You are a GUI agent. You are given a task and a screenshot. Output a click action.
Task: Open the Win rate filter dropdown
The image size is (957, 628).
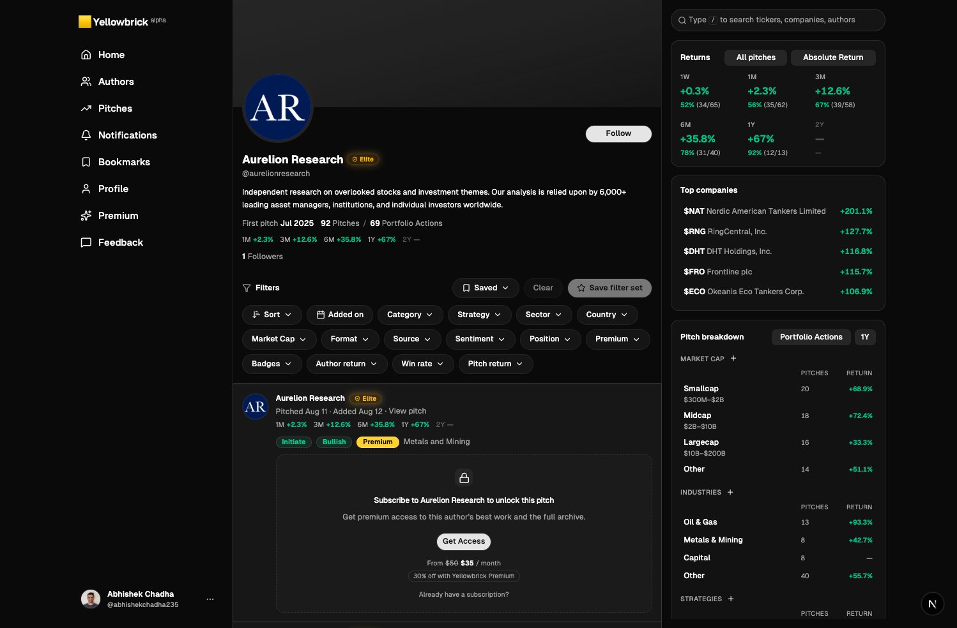click(x=423, y=364)
